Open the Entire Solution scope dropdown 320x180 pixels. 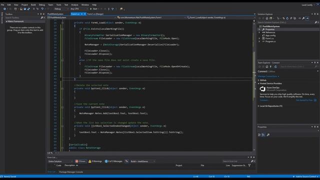(60, 161)
